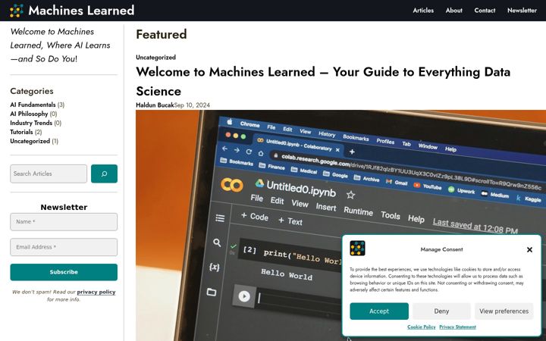Open the AI Philosophy category

tap(29, 114)
